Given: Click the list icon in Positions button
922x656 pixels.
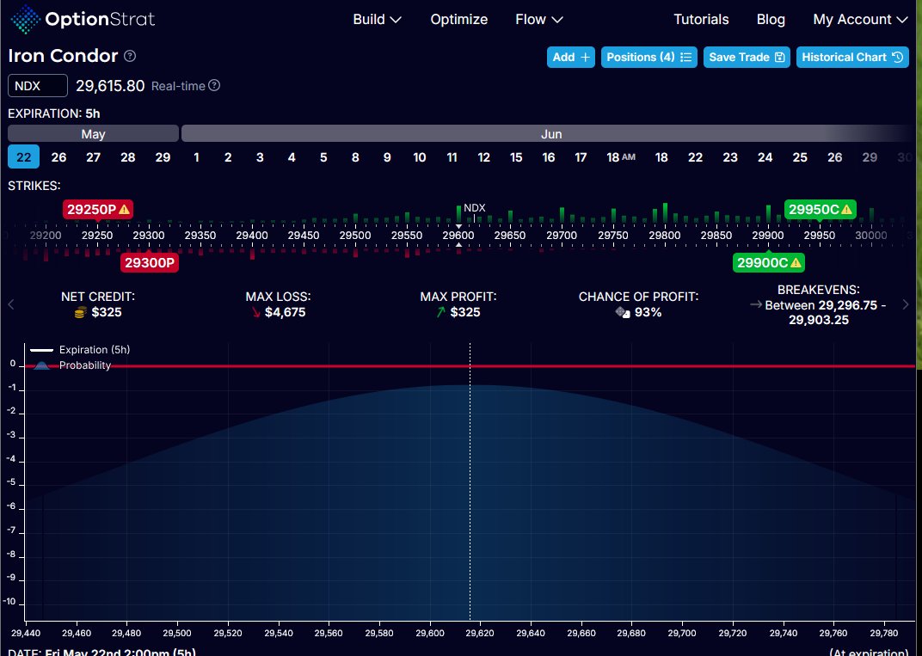Looking at the screenshot, I should tap(685, 57).
